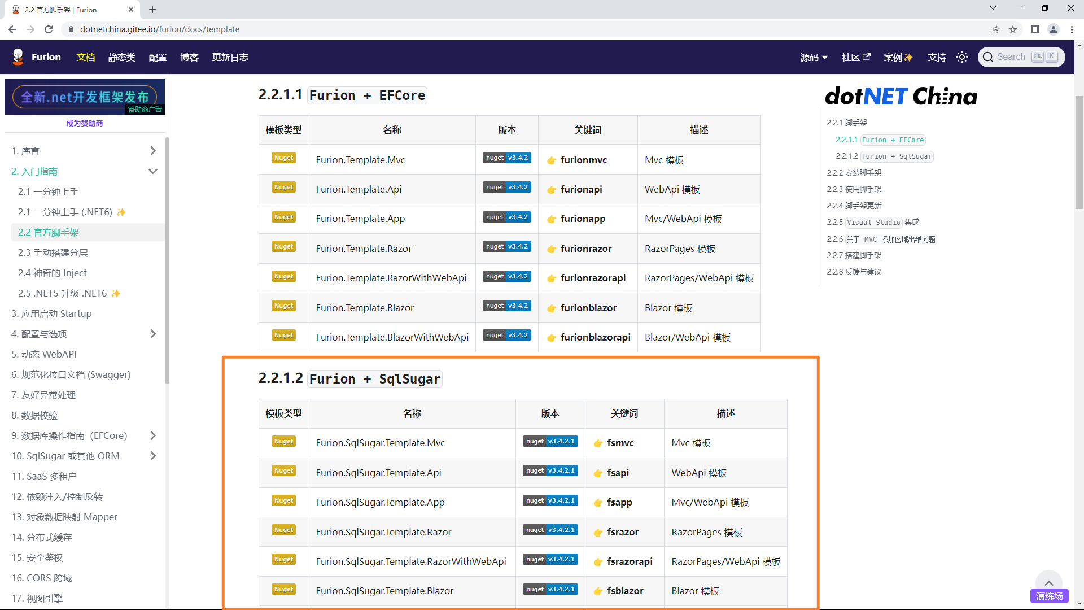The width and height of the screenshot is (1084, 610).
Task: Click nuget v3.4.2 badge for Furion.Template.Blazor
Action: [x=506, y=306]
